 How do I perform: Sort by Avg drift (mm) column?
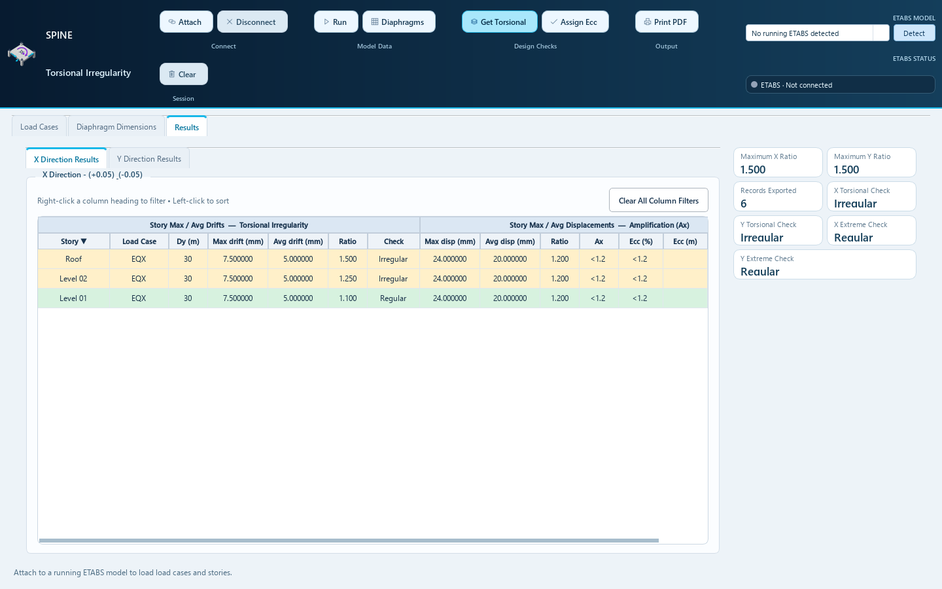coord(298,241)
